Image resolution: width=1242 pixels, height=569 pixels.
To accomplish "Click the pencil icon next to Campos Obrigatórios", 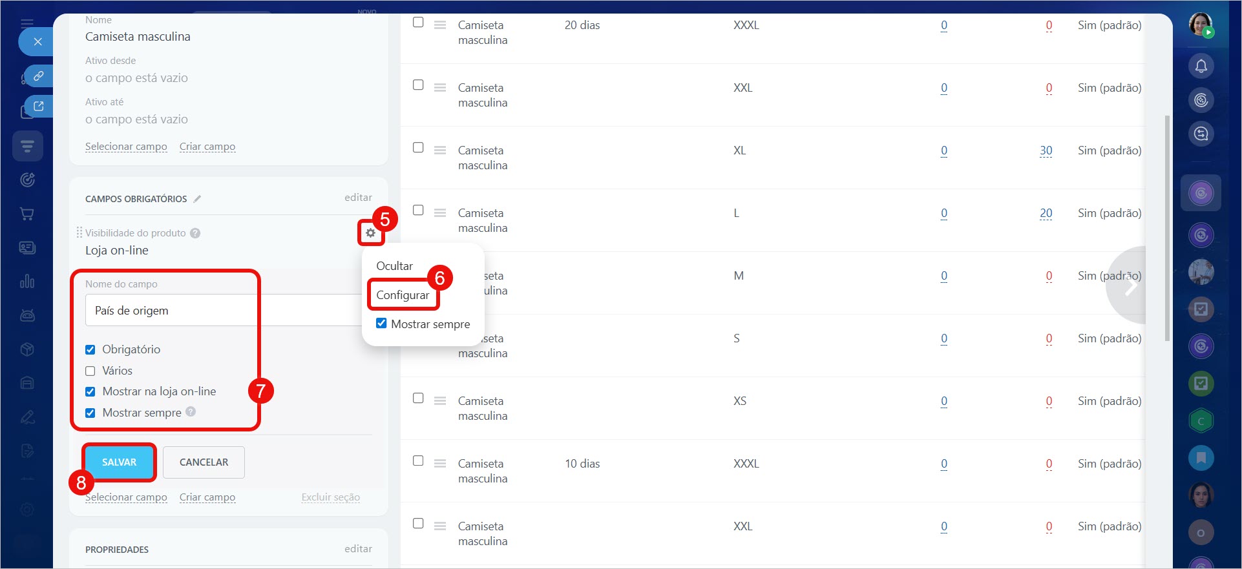I will 197,199.
